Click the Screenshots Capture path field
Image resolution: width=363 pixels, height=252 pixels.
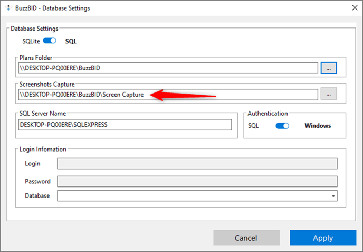click(x=168, y=95)
